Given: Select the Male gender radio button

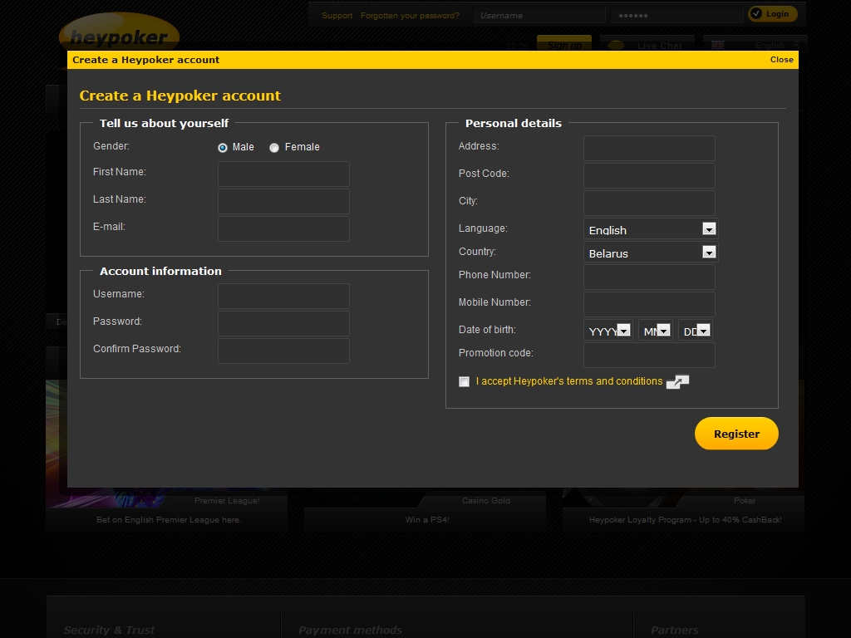Looking at the screenshot, I should point(223,148).
